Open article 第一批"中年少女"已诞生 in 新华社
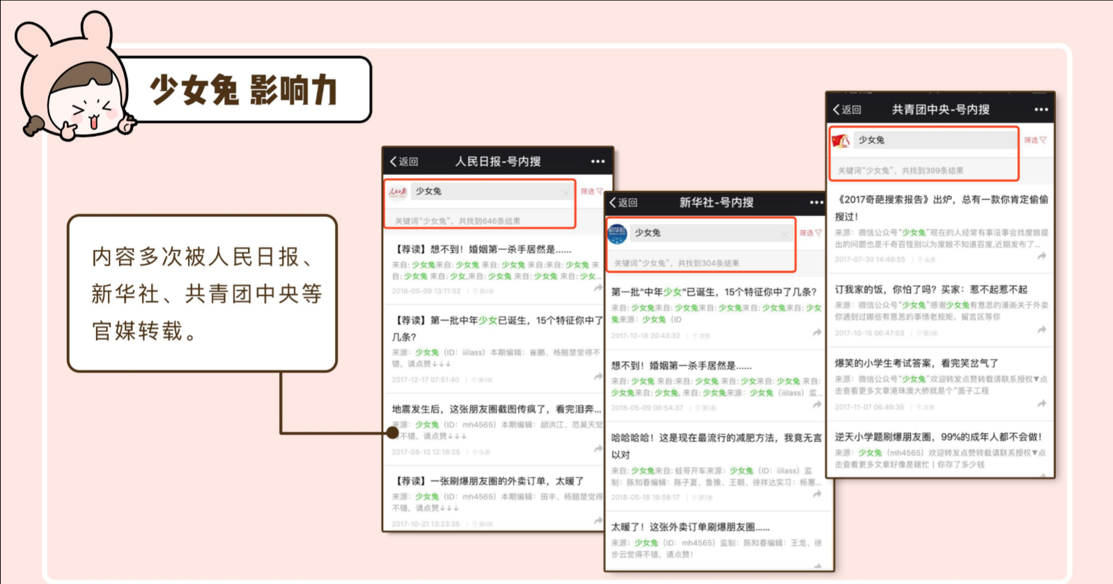Screen dimensions: 1113x584 [714, 292]
